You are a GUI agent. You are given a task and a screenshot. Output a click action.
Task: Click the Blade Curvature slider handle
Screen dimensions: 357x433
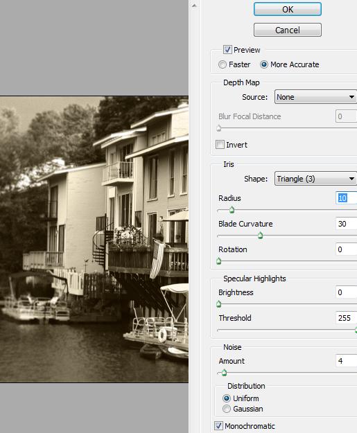[x=260, y=236]
